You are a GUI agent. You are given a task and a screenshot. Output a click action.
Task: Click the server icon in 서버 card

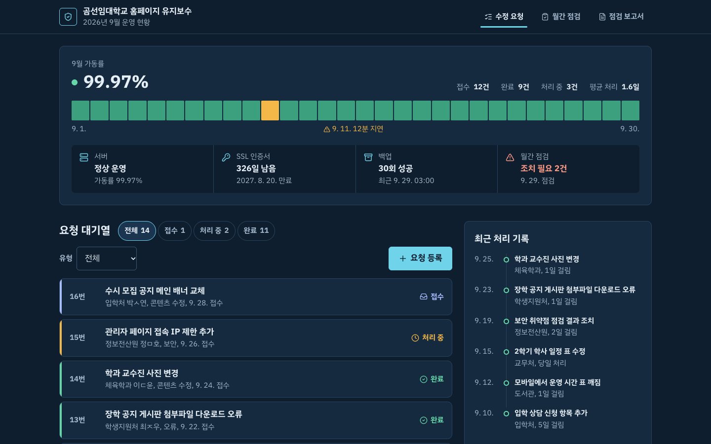(84, 157)
